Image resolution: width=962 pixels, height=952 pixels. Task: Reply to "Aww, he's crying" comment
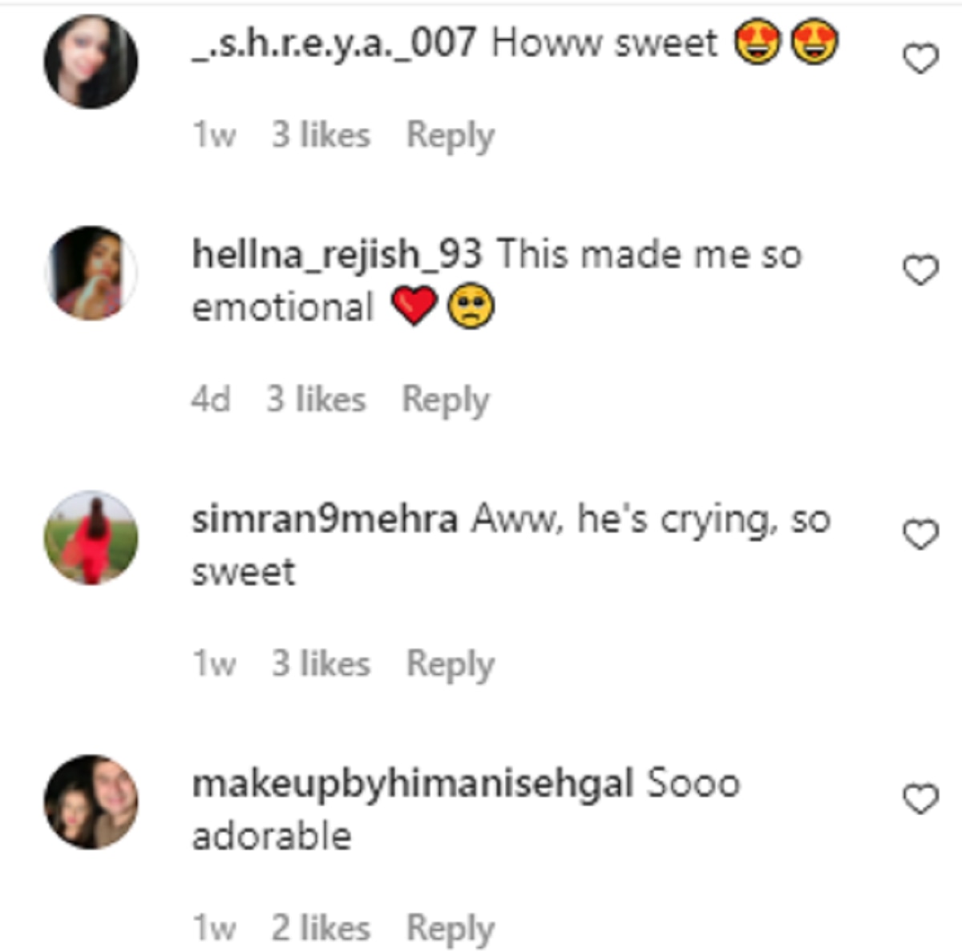click(450, 664)
